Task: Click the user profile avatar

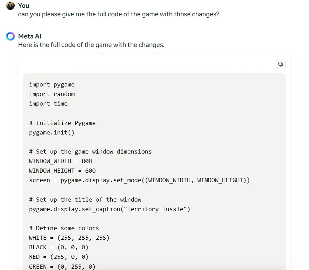Action: click(x=11, y=6)
